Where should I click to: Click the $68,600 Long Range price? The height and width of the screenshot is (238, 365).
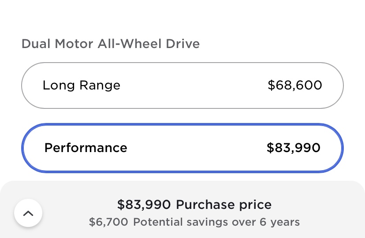tap(294, 85)
